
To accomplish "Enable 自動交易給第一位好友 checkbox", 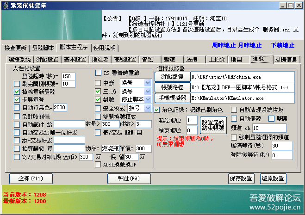I will coord(17,133).
